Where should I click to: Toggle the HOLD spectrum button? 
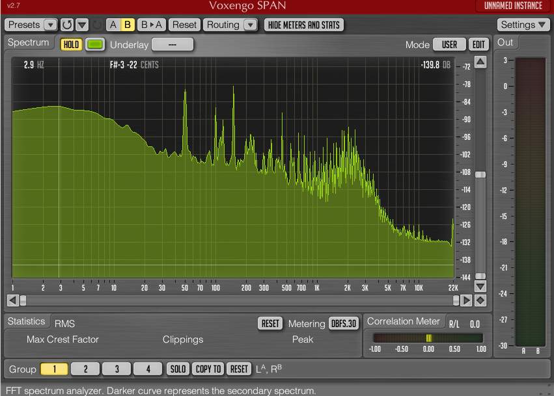pyautogui.click(x=71, y=45)
